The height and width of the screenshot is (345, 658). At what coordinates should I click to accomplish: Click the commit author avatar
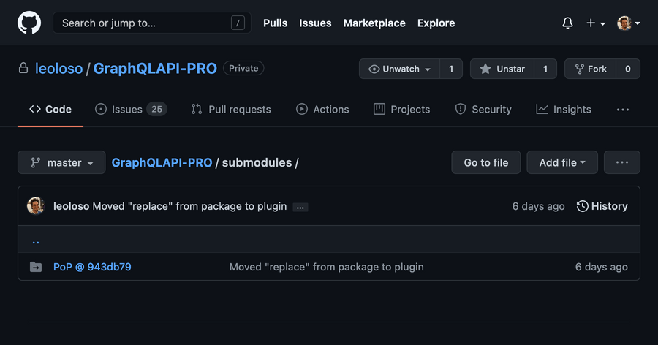pyautogui.click(x=36, y=206)
